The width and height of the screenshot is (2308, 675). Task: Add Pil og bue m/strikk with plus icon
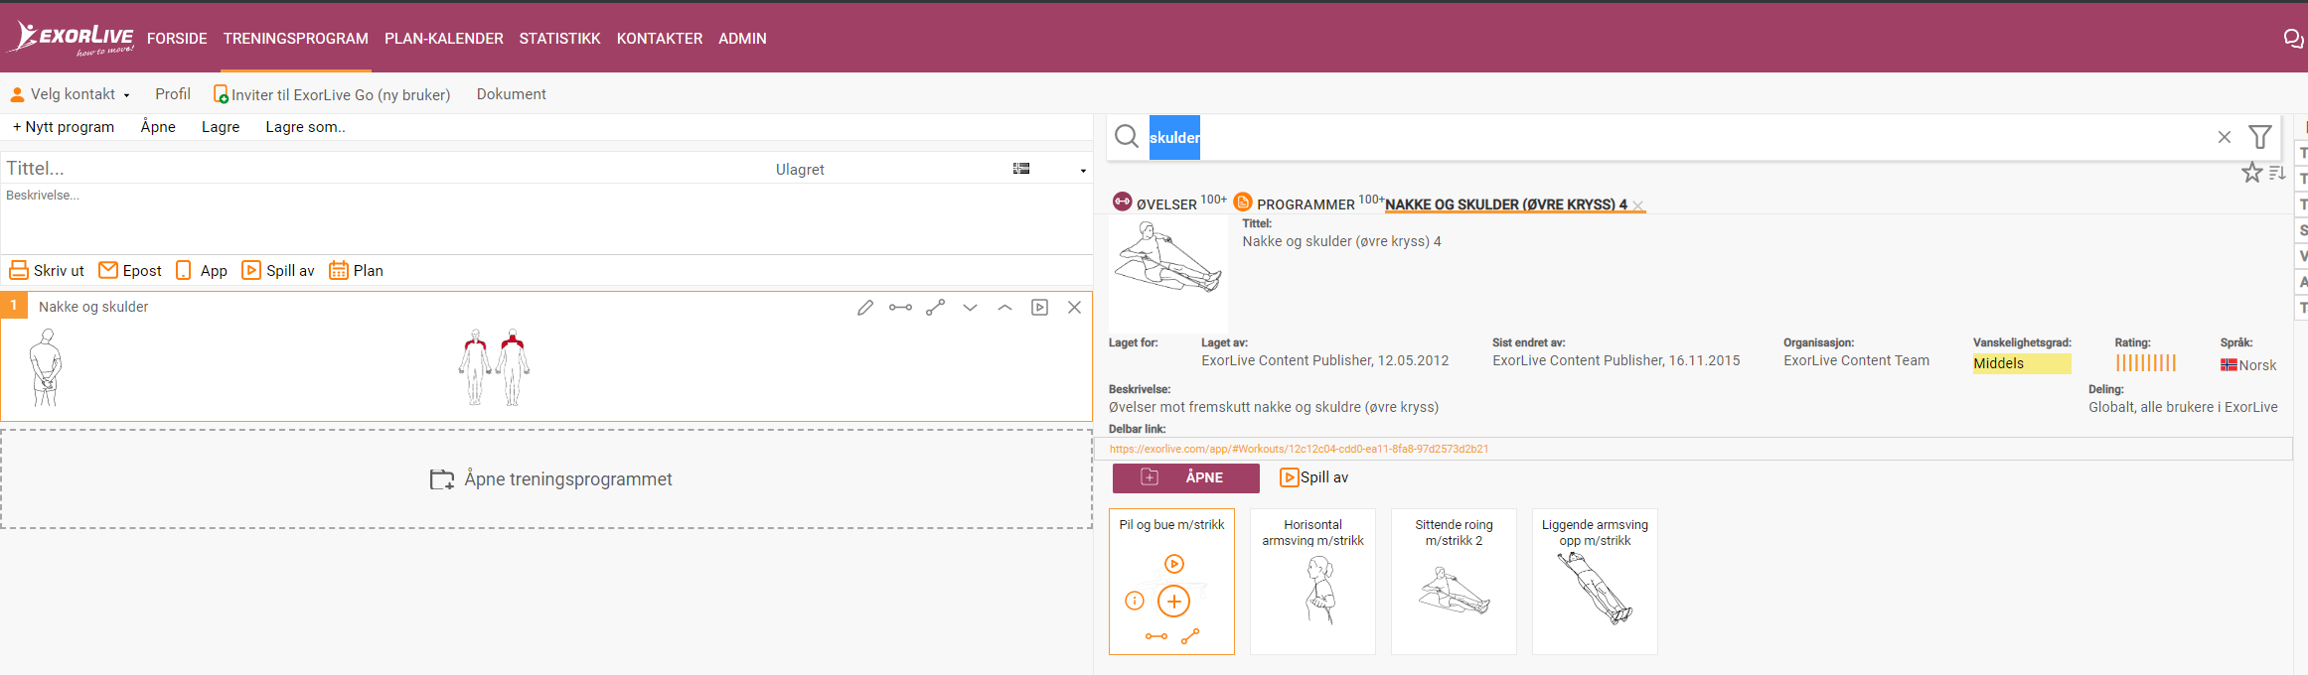point(1174,601)
